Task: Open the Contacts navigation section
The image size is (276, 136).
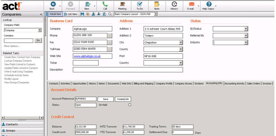Action: pos(22,124)
